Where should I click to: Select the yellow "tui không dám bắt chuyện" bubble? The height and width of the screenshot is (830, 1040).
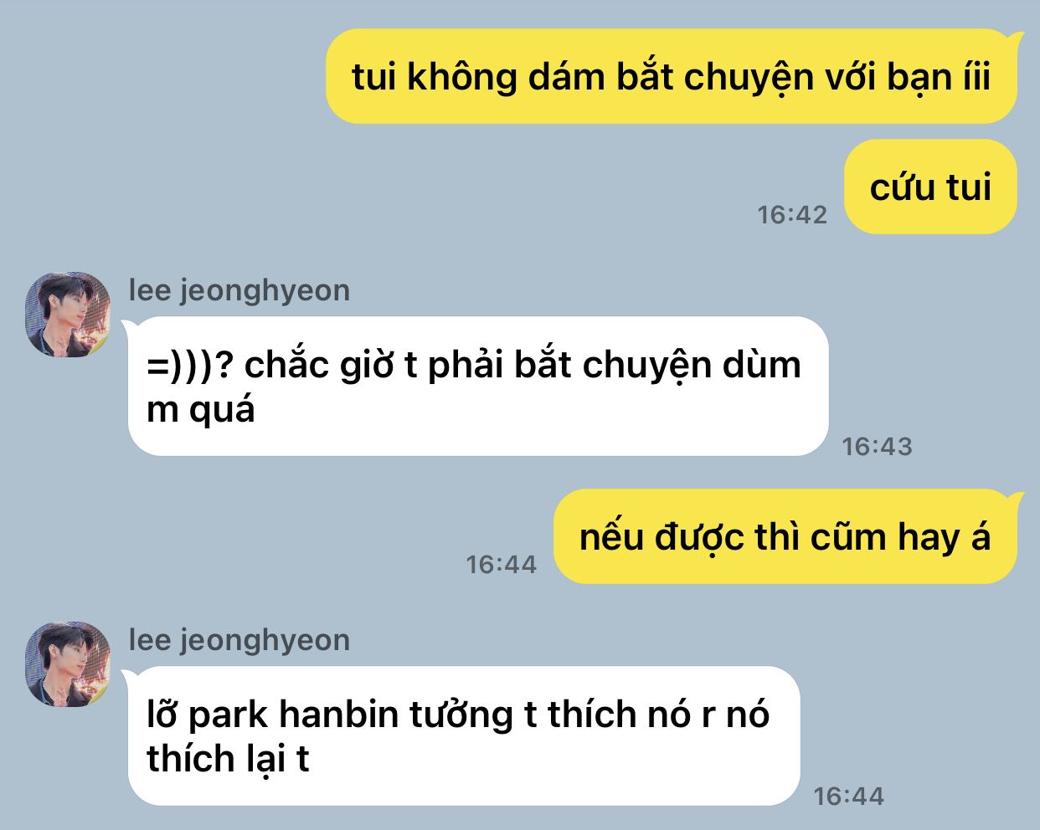point(672,76)
